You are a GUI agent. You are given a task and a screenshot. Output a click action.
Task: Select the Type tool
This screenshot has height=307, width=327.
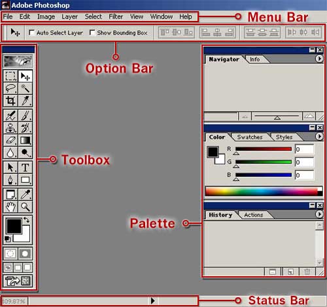pyautogui.click(x=26, y=168)
